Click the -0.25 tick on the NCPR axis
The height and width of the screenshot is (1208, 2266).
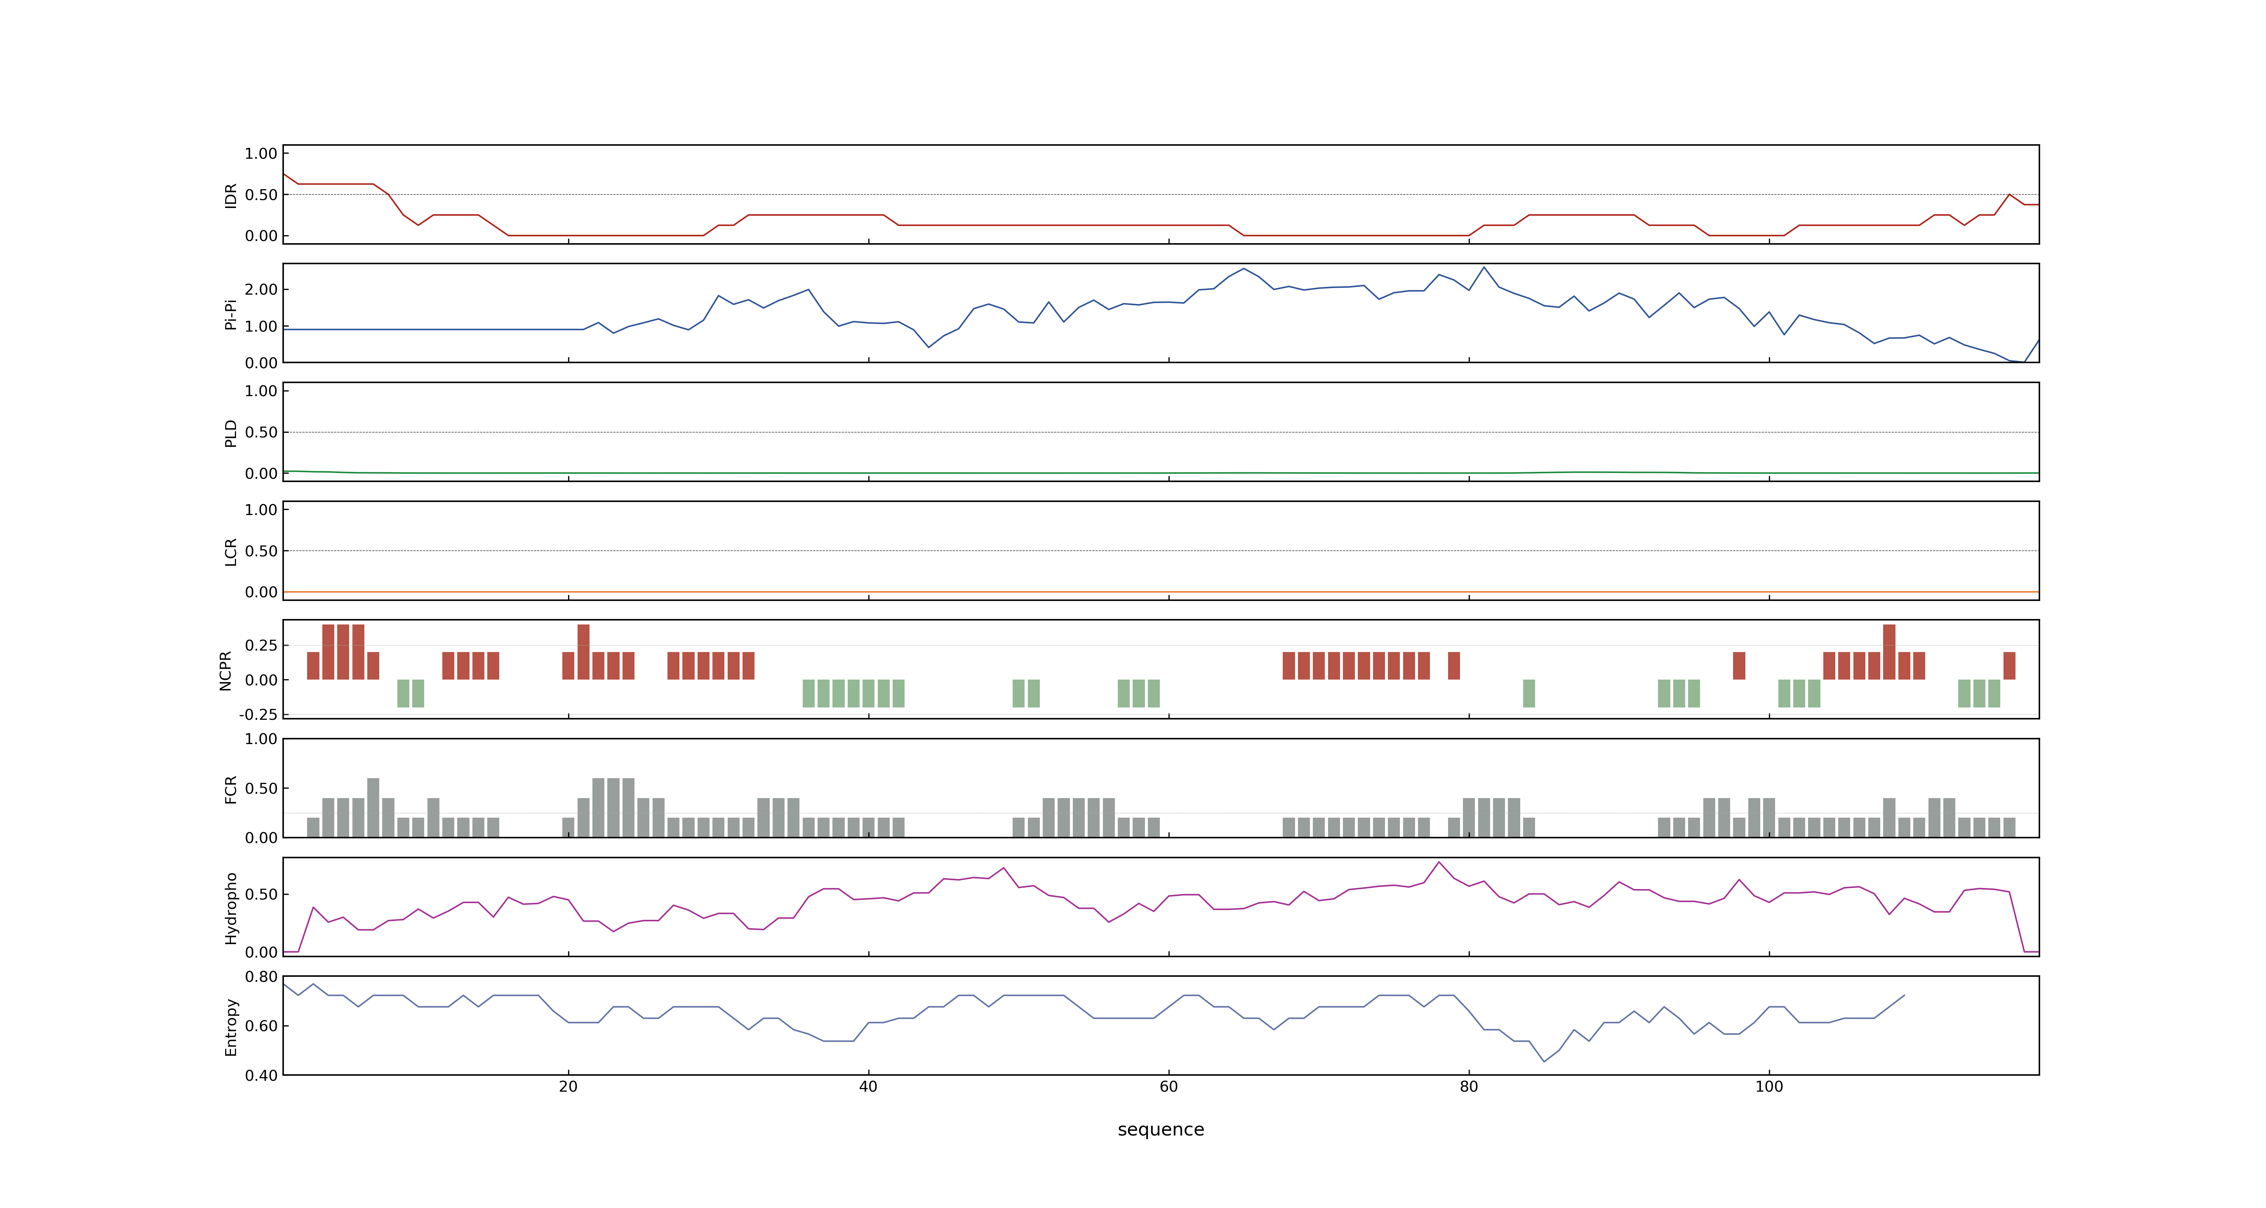pos(258,714)
